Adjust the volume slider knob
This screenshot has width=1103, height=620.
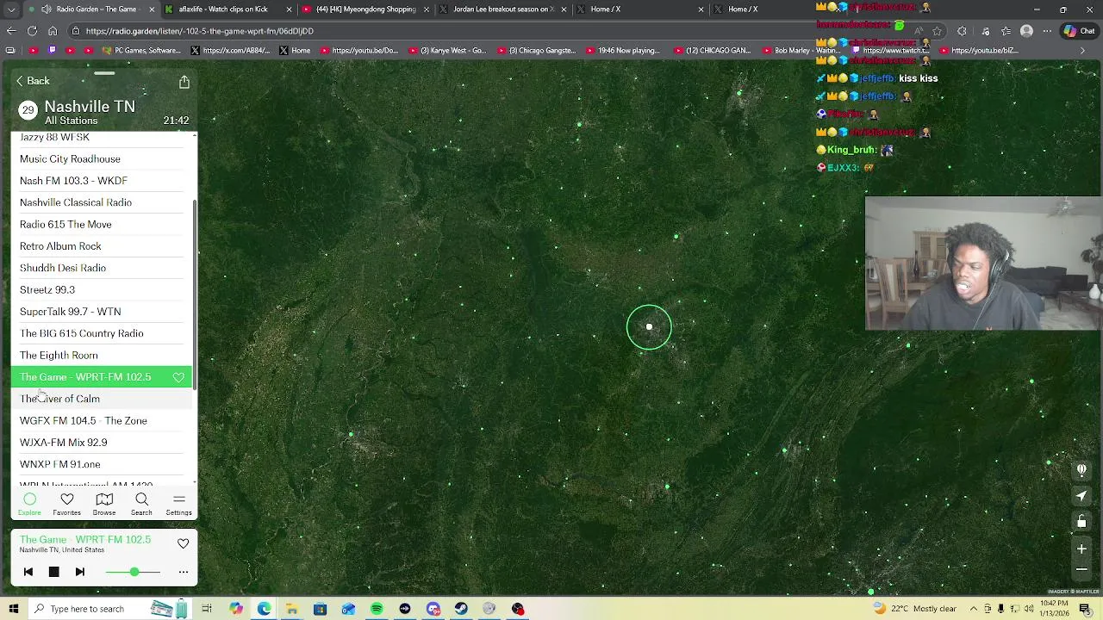point(134,572)
